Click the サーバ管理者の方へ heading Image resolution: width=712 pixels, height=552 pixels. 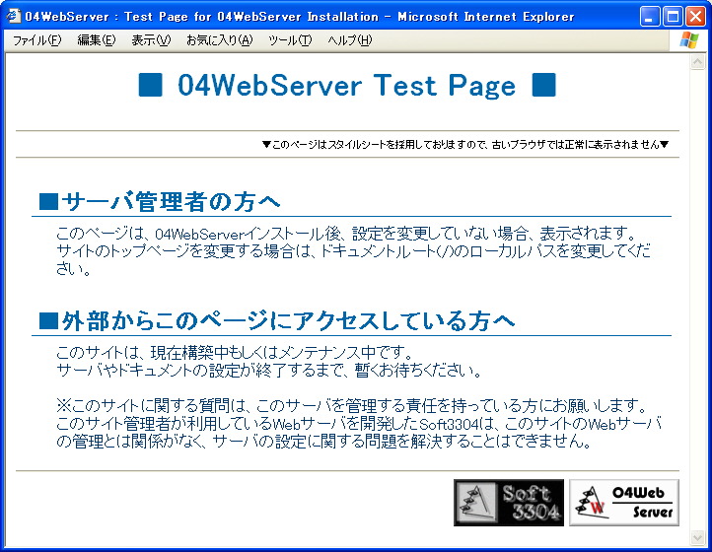click(x=160, y=201)
